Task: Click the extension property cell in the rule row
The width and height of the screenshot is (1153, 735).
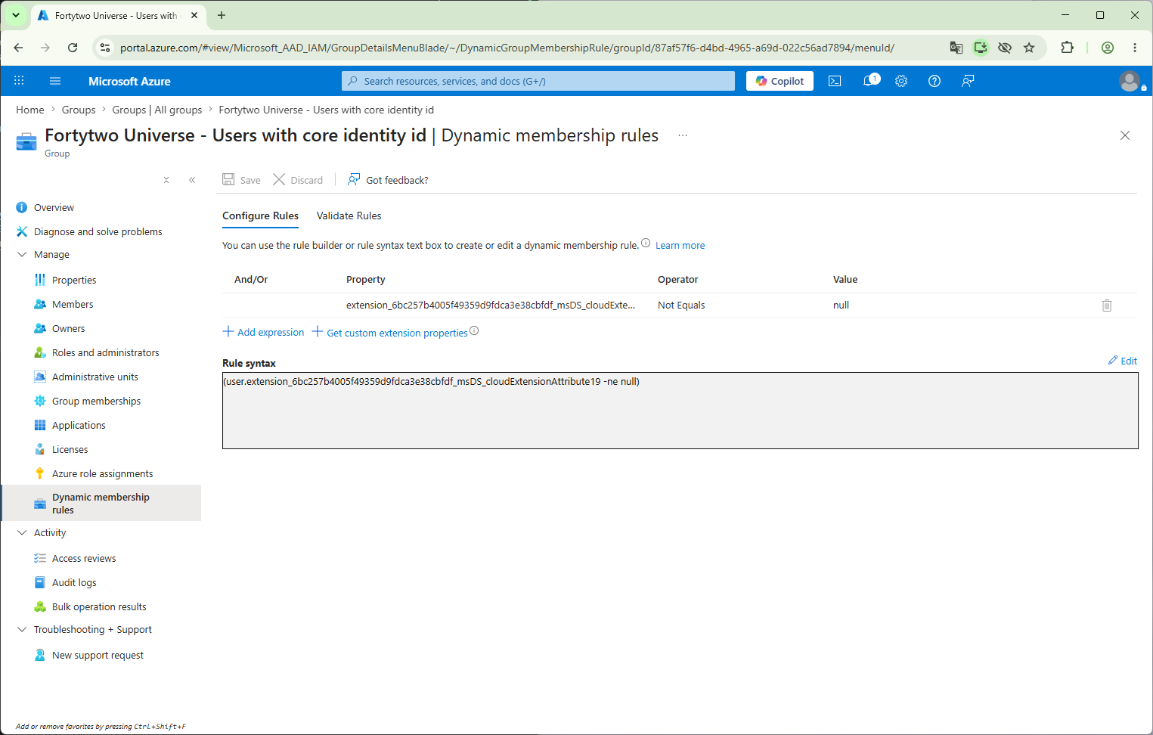Action: (491, 305)
